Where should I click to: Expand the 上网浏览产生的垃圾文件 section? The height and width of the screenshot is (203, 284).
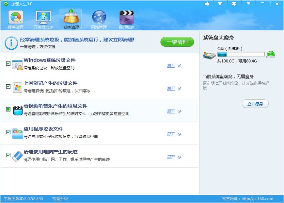pos(174,89)
